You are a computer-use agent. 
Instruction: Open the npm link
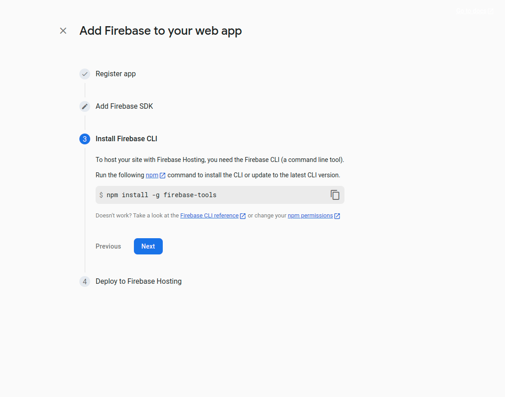tap(151, 175)
